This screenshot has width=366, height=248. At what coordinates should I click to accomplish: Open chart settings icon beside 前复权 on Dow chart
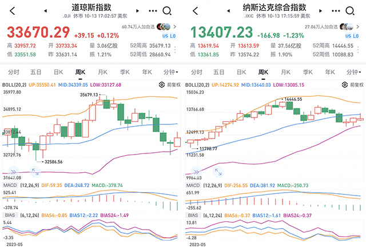point(162,85)
